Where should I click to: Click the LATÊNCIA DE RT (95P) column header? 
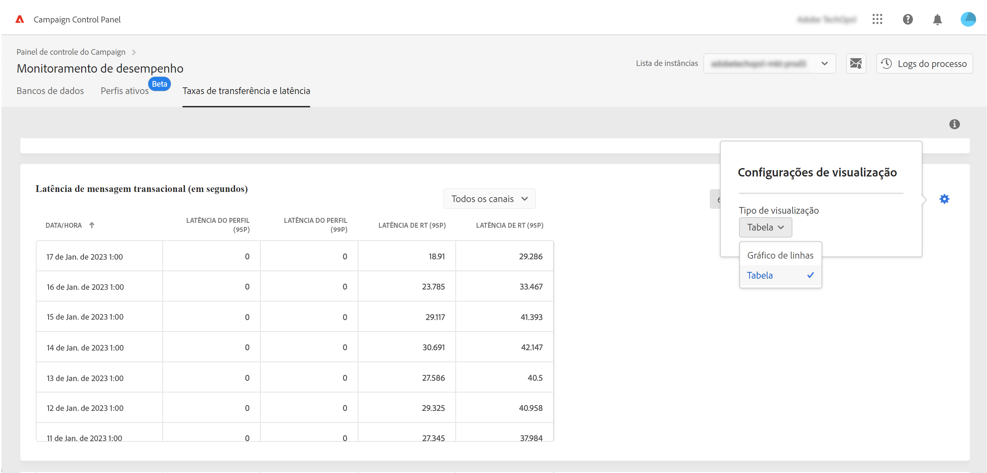[x=411, y=225]
